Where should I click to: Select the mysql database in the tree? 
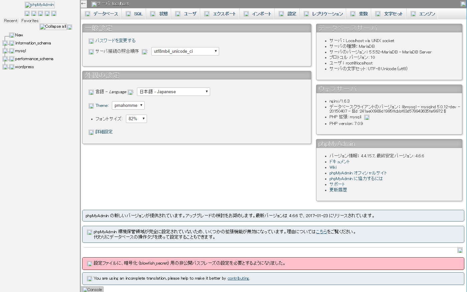pos(20,51)
